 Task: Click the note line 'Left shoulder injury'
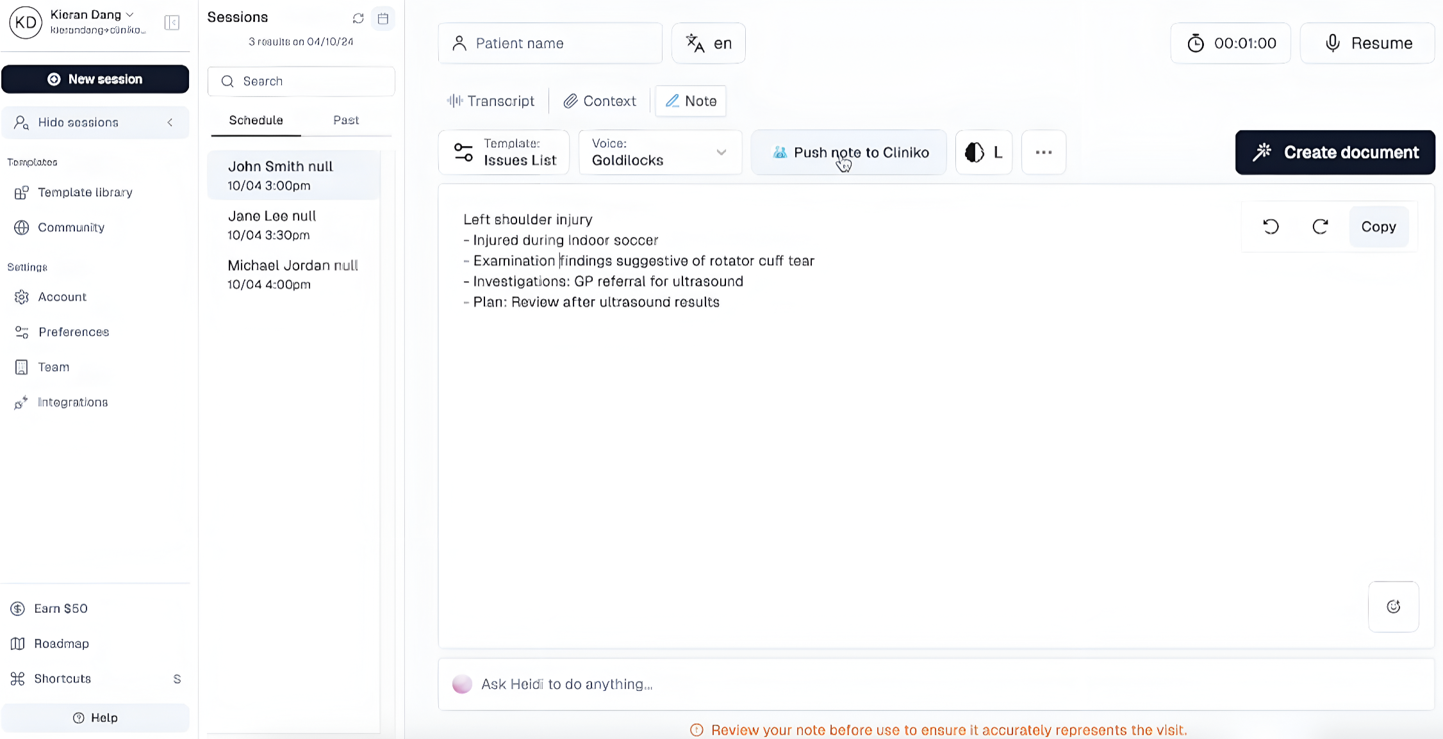[x=528, y=220]
